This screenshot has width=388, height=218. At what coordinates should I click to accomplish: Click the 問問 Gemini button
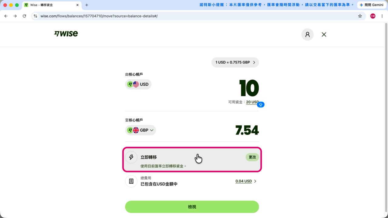pyautogui.click(x=371, y=5)
